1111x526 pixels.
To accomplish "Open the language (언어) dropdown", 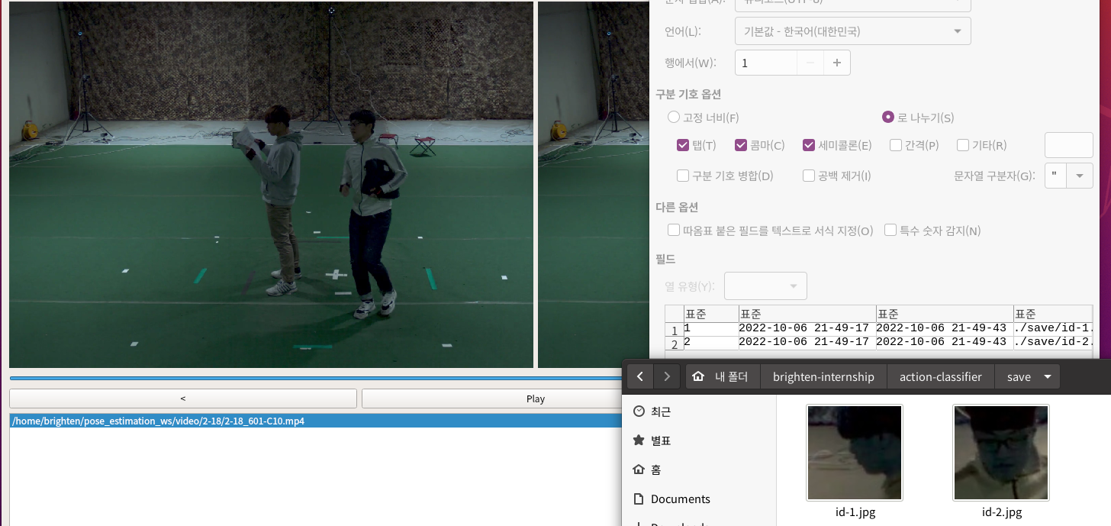I will (x=852, y=31).
